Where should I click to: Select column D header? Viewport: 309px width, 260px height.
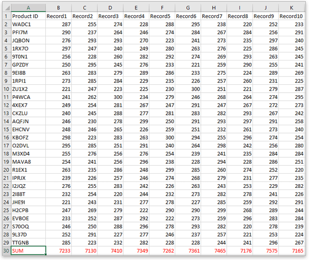[110, 8]
